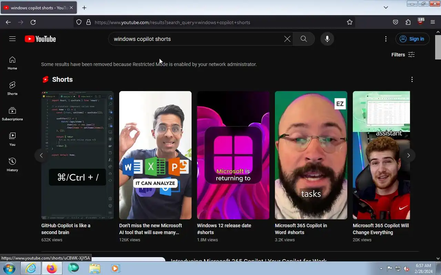441x275 pixels.
Task: Open Shorts in the sidebar
Action: 12,88
